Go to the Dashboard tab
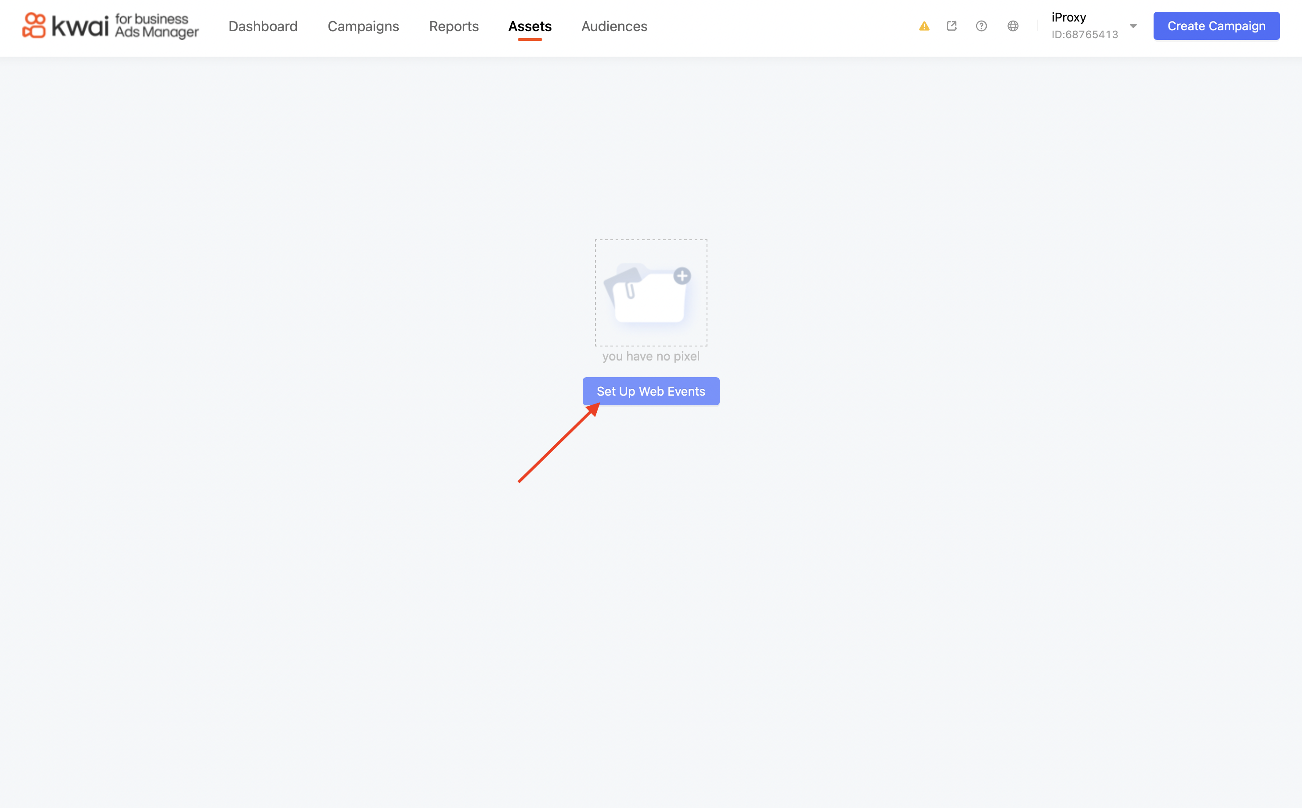 tap(262, 26)
